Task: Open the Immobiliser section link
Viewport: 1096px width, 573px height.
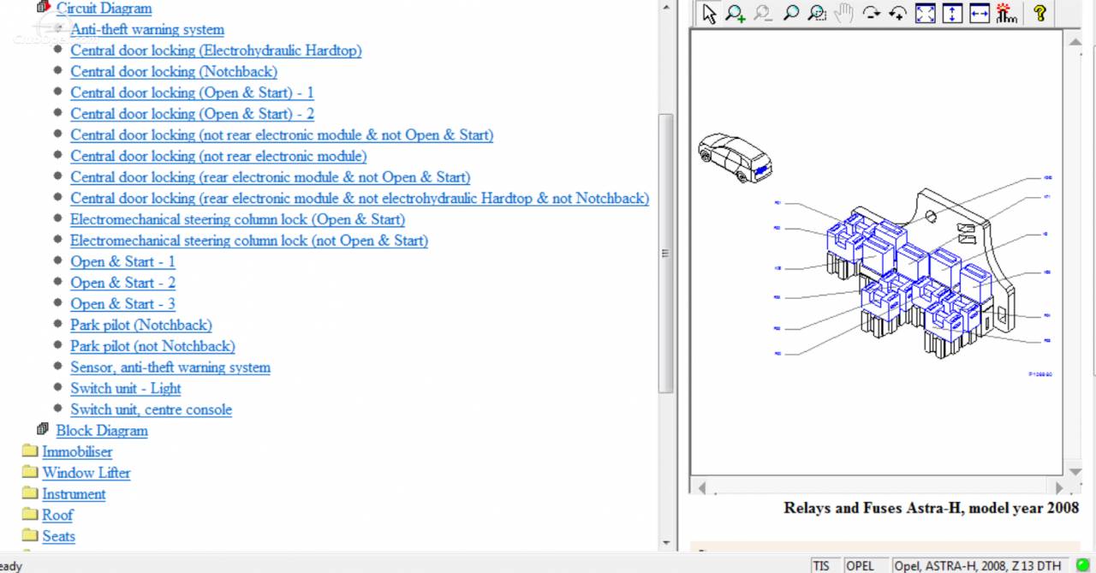Action: [77, 451]
